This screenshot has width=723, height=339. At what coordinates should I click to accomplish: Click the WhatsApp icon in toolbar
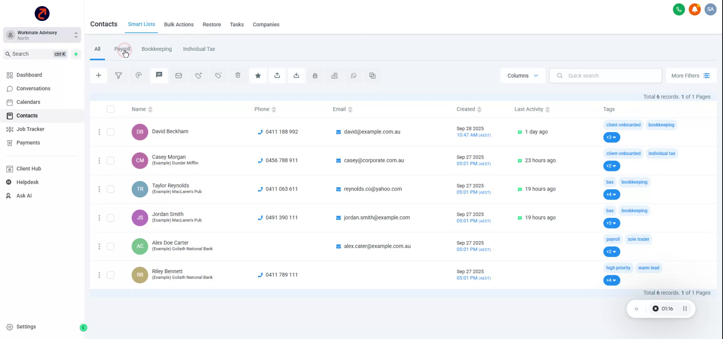[x=354, y=75]
